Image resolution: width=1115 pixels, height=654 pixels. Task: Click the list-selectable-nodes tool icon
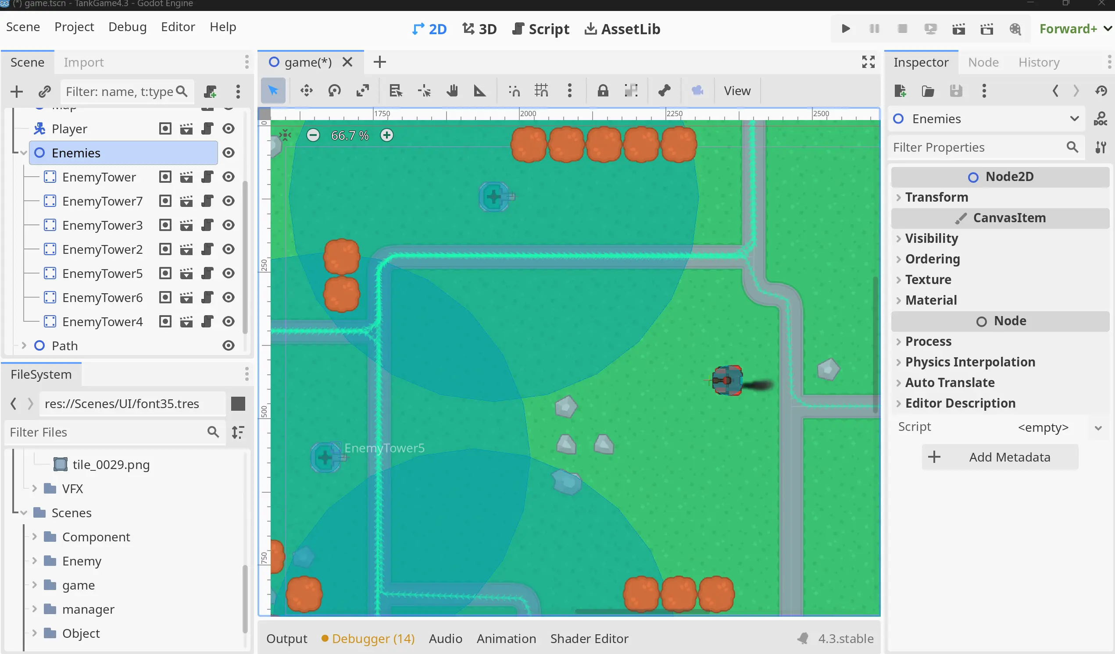click(396, 91)
